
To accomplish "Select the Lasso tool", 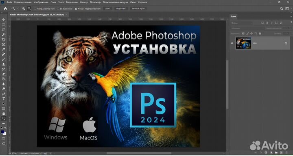I will click(x=4, y=30).
